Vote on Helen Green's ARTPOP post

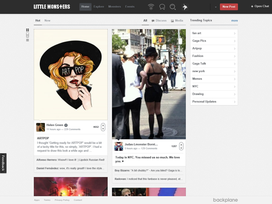(103, 127)
